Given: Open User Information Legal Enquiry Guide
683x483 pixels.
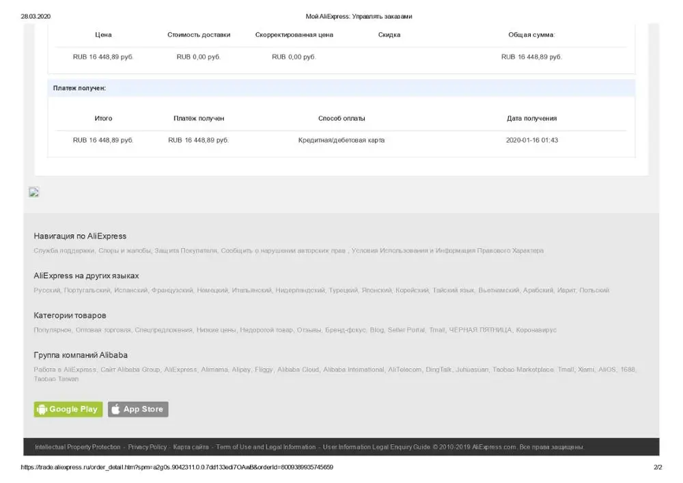Looking at the screenshot, I should pos(376,447).
